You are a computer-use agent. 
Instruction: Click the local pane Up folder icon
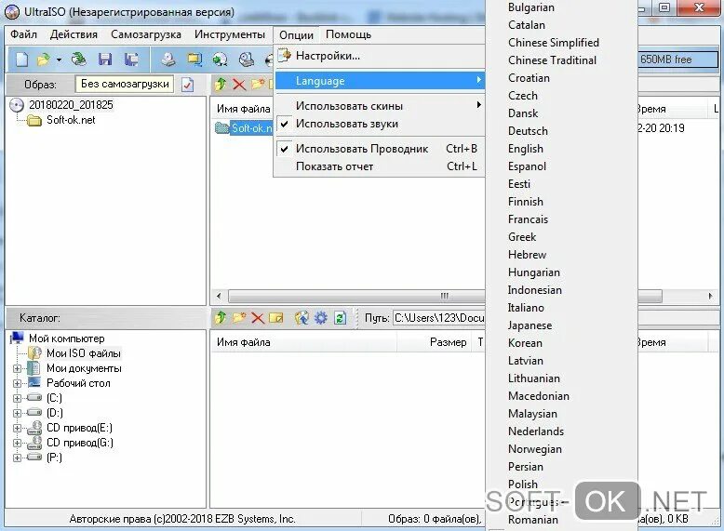(221, 317)
